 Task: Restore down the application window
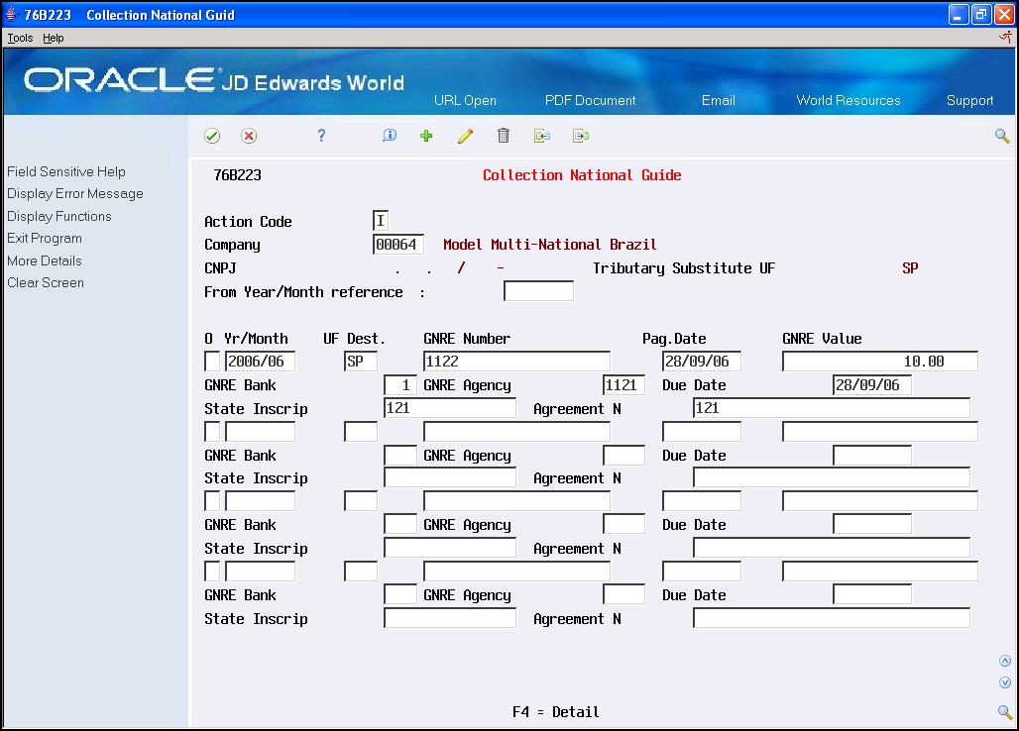click(x=981, y=14)
